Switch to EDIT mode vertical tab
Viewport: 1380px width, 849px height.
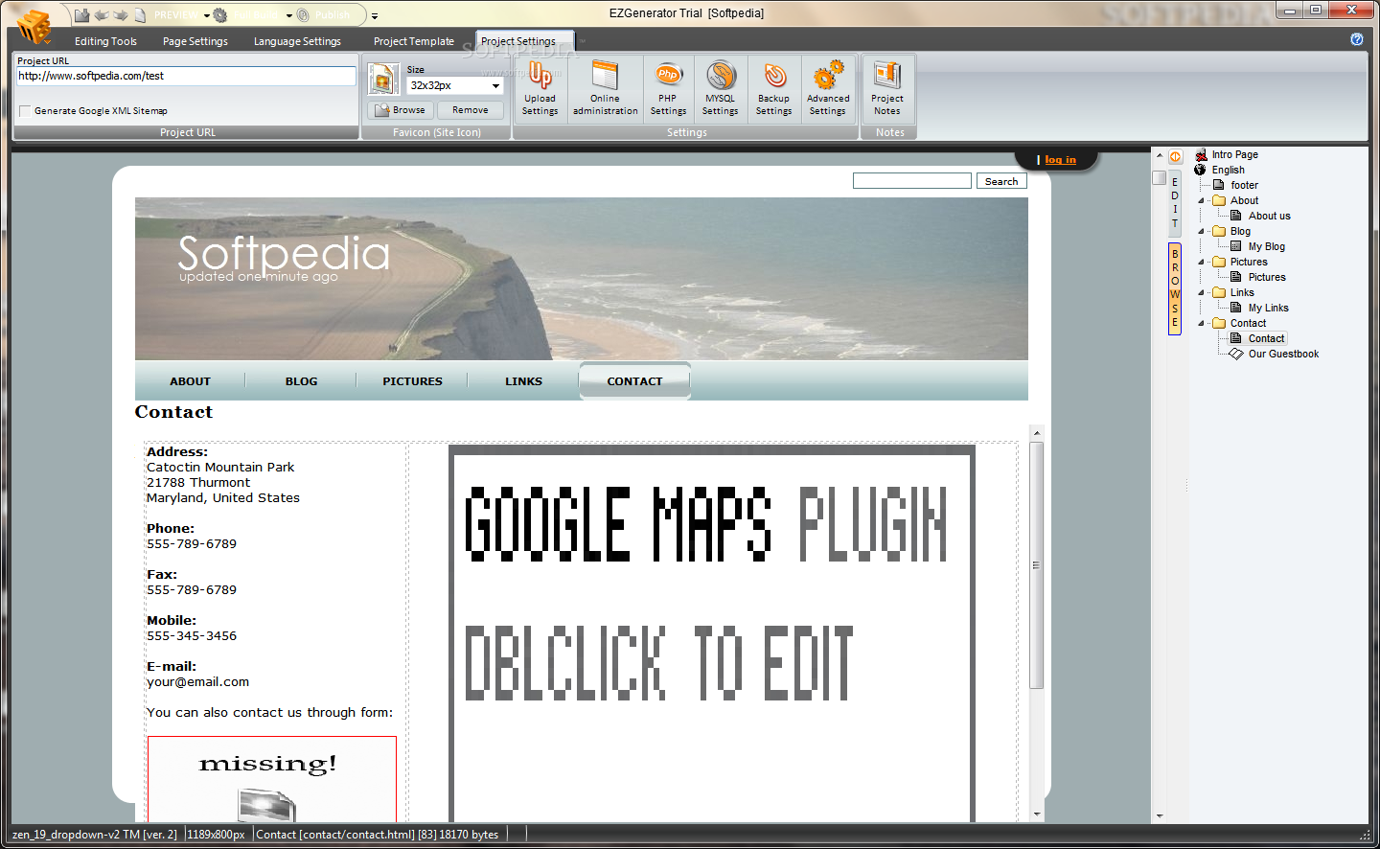[1175, 202]
